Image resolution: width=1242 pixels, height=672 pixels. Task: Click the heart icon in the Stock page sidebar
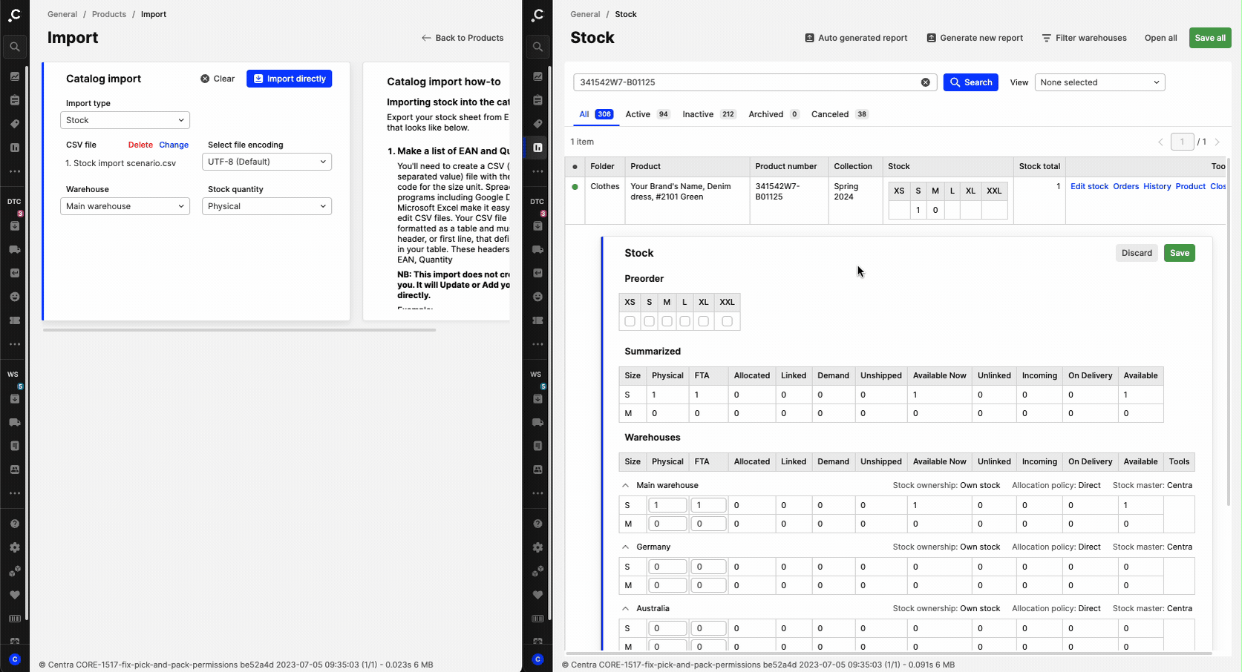[537, 595]
